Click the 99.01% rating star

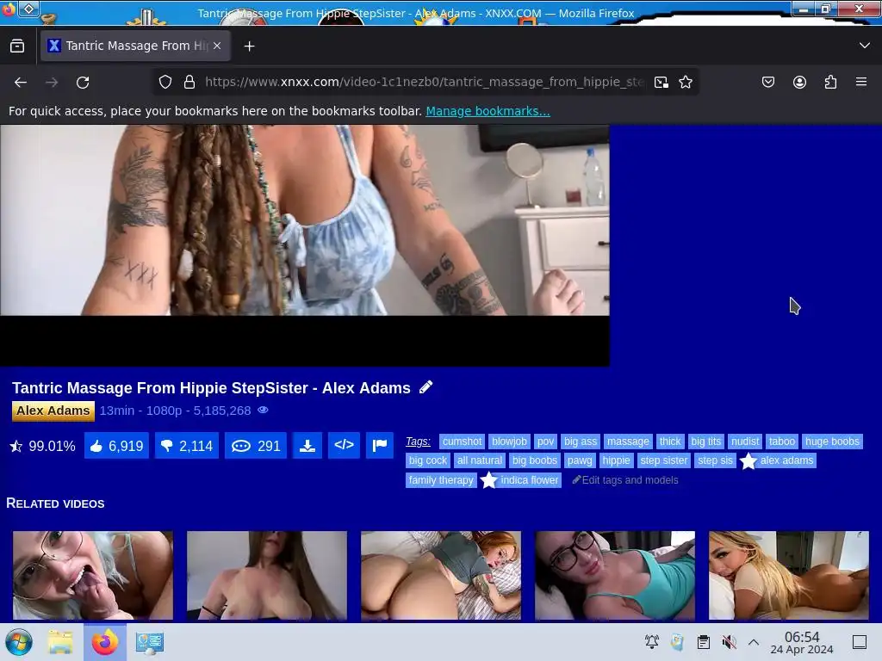(x=16, y=447)
